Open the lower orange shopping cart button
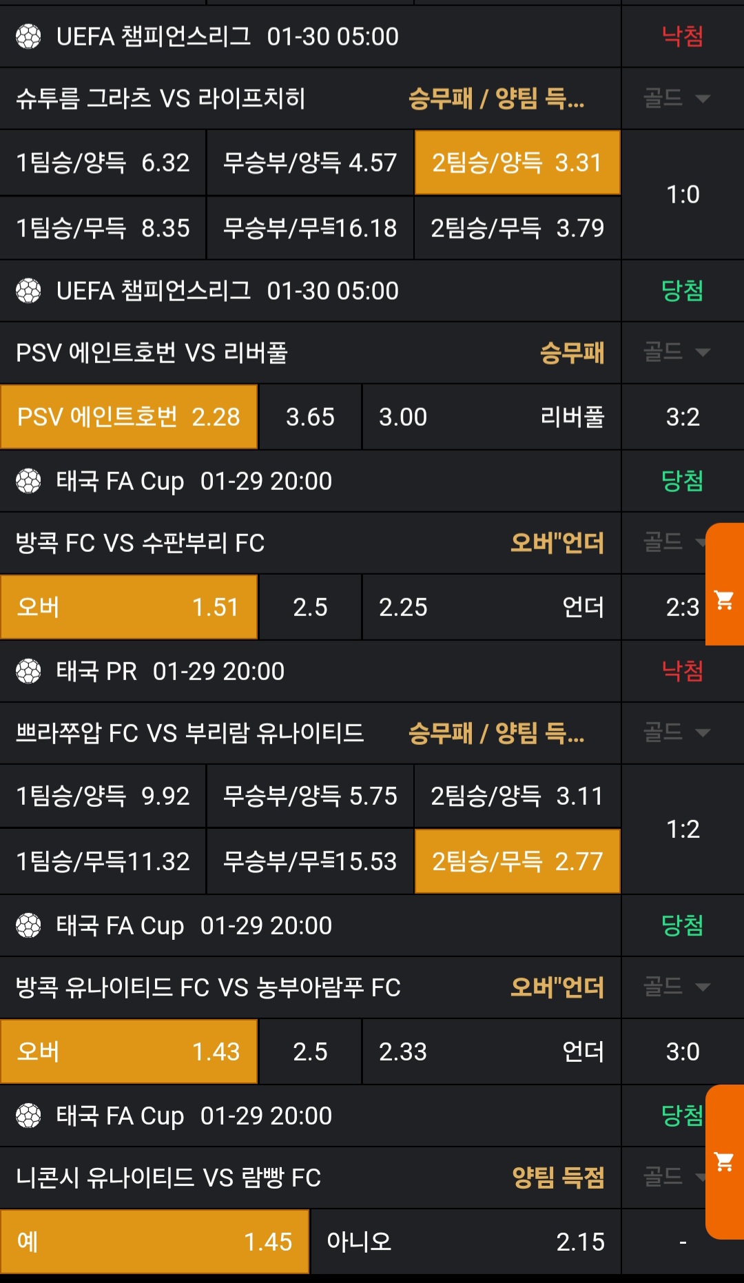 pos(724,1162)
